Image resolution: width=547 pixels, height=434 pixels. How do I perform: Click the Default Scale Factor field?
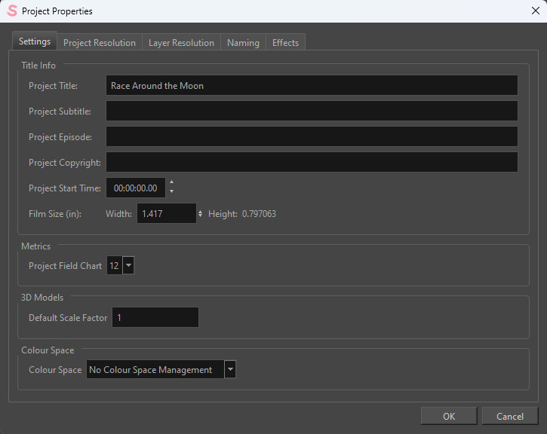coord(155,318)
